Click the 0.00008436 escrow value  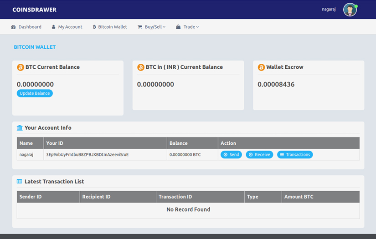pos(276,84)
